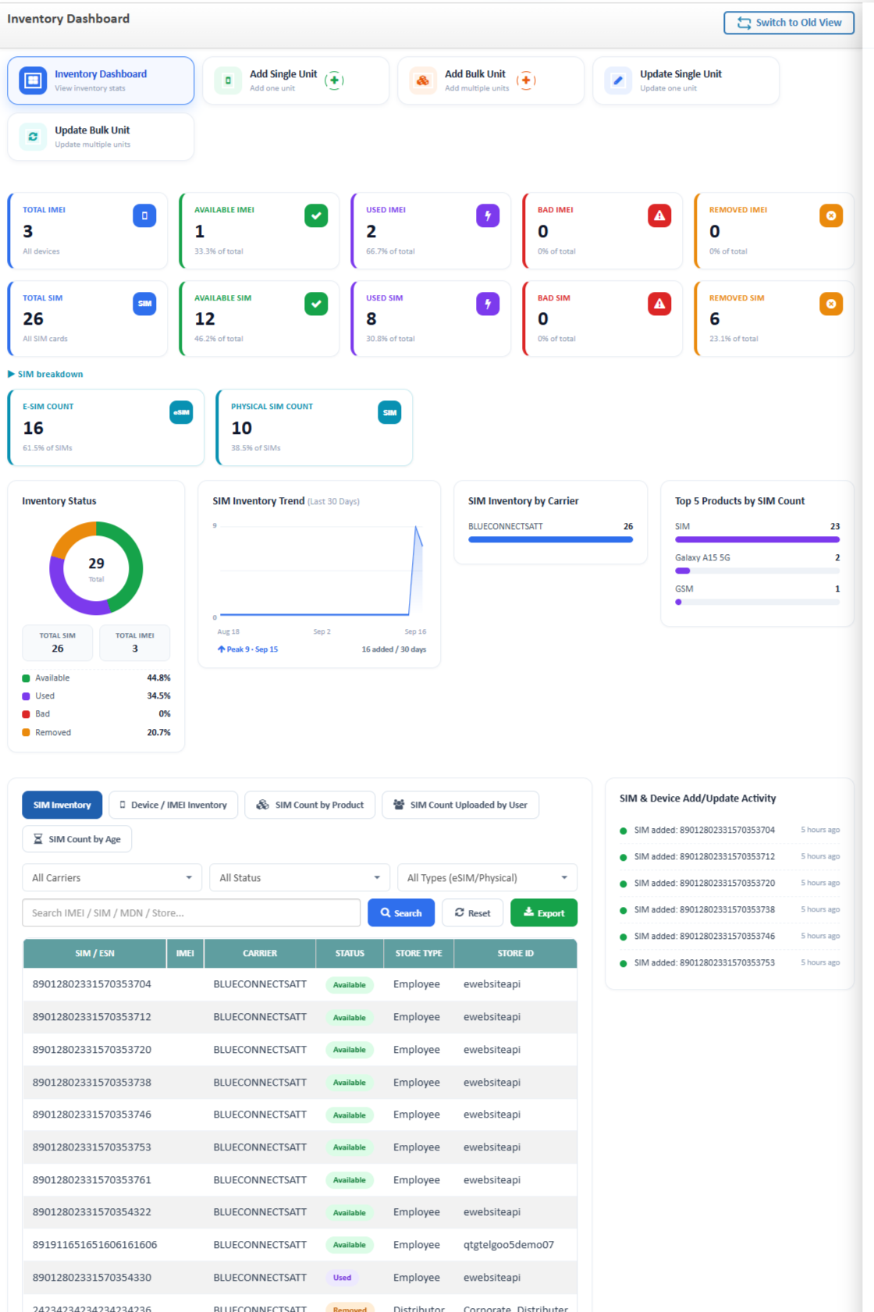Click the Update Single Unit pencil icon
The image size is (874, 1312).
[x=618, y=80]
